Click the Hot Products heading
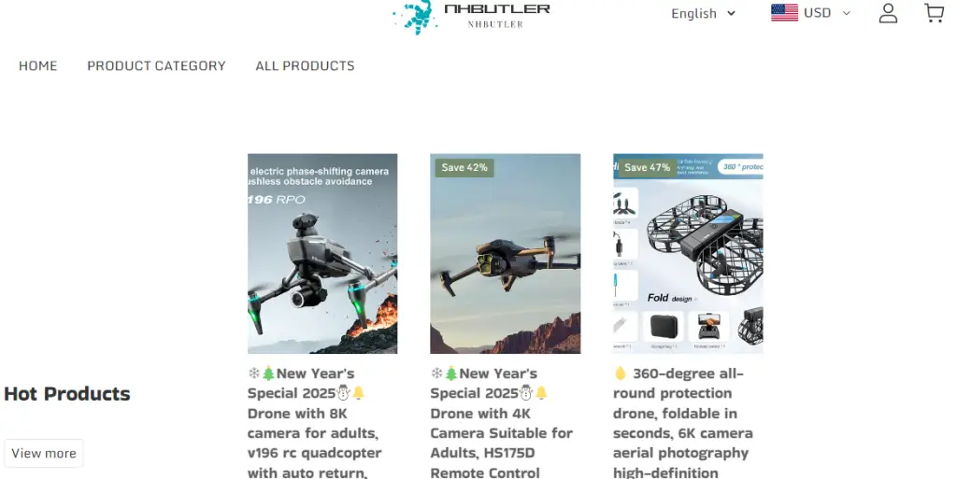The image size is (957, 479). point(67,394)
